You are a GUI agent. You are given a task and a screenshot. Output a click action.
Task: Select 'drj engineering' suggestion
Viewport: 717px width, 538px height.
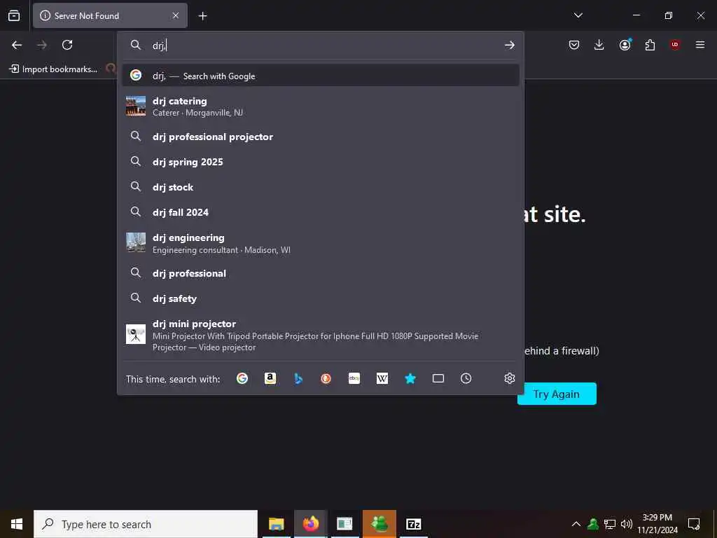tap(321, 243)
